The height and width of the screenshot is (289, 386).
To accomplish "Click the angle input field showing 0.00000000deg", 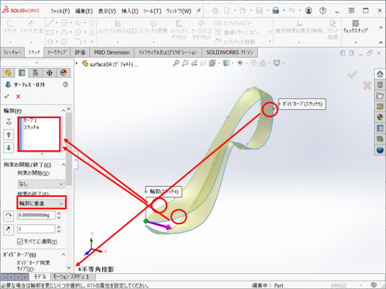I will pyautogui.click(x=36, y=215).
